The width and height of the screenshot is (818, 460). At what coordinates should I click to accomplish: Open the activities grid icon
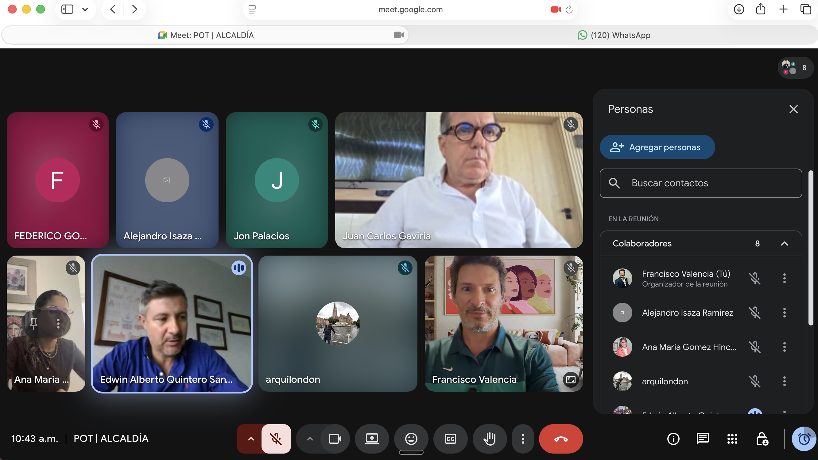click(732, 439)
